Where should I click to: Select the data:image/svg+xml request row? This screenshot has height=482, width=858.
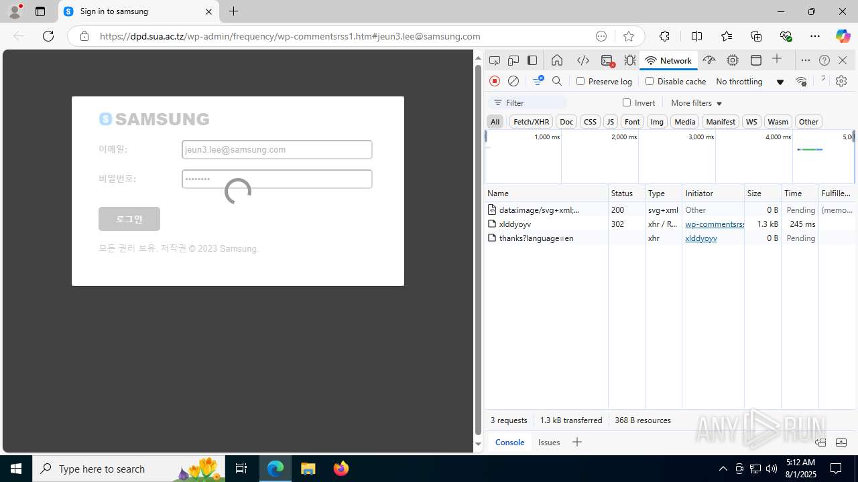670,210
